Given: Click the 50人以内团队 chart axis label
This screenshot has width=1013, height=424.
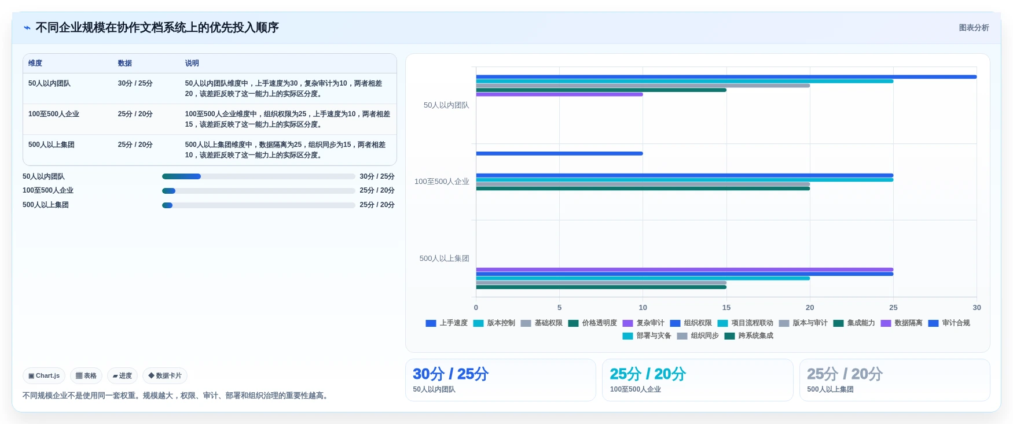Looking at the screenshot, I should pyautogui.click(x=446, y=105).
